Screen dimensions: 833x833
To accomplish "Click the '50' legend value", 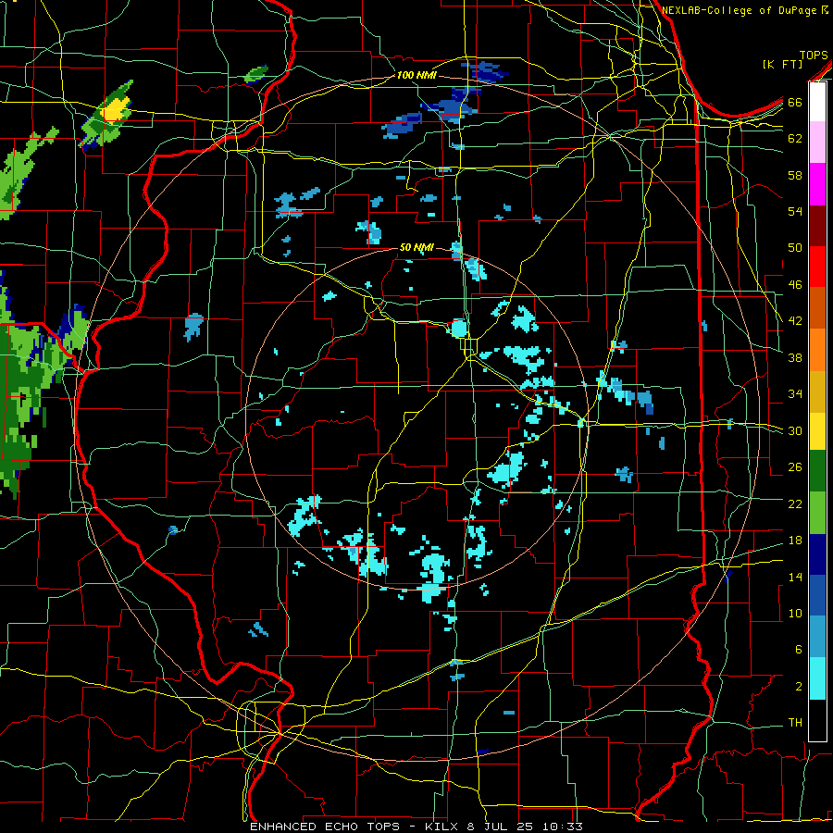I will 795,248.
